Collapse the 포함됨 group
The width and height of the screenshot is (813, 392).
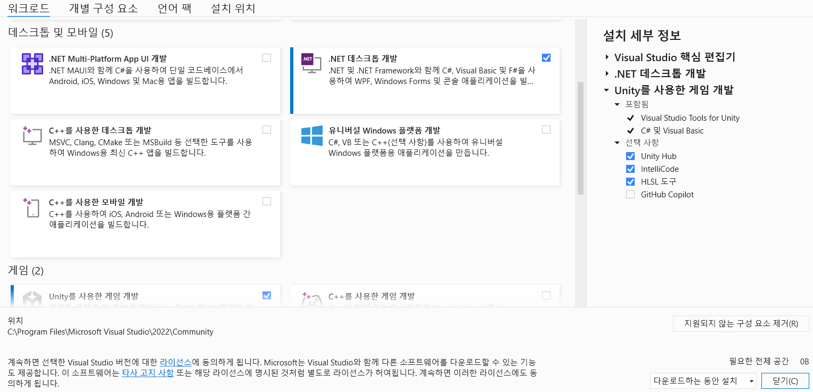point(618,105)
